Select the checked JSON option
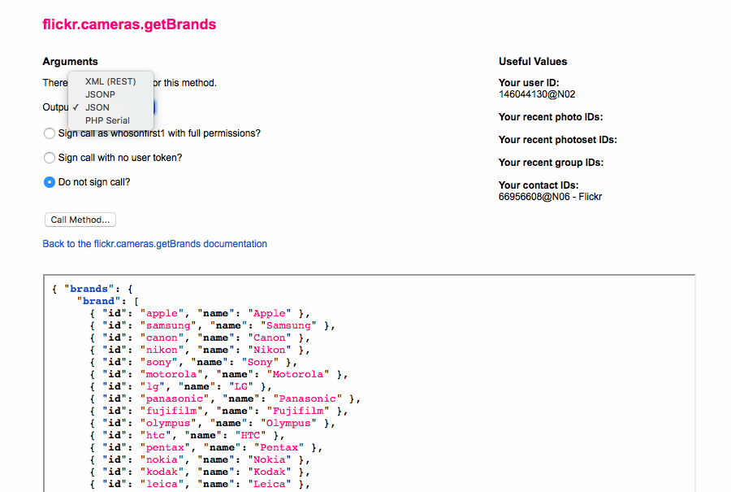 pos(110,107)
